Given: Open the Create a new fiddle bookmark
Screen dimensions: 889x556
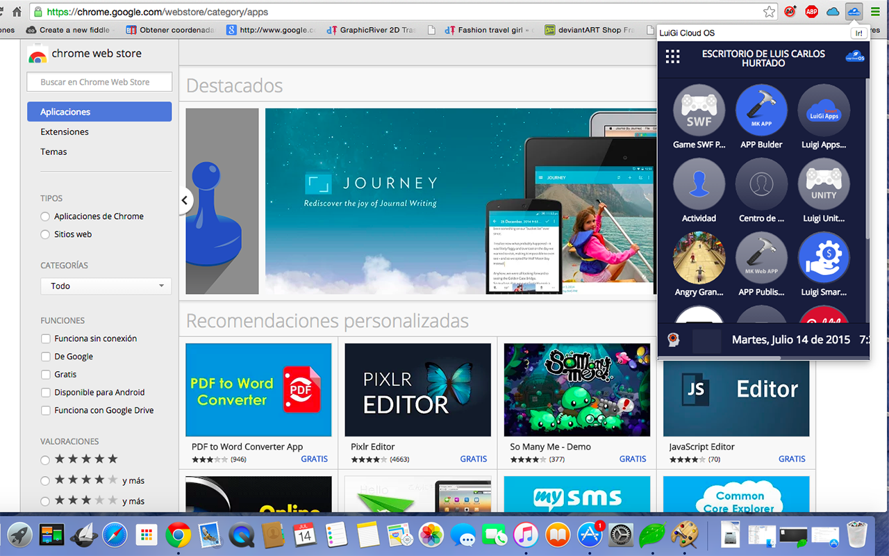Looking at the screenshot, I should click(x=68, y=30).
